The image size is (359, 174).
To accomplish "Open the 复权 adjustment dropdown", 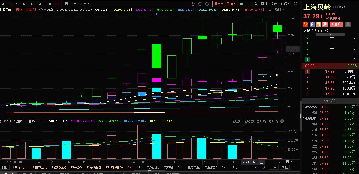I will pyautogui.click(x=218, y=4).
